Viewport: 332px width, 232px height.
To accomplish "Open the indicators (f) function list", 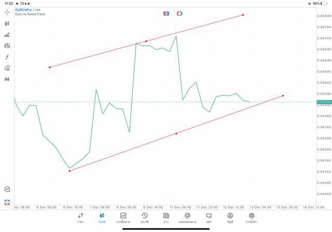I will coord(7,57).
